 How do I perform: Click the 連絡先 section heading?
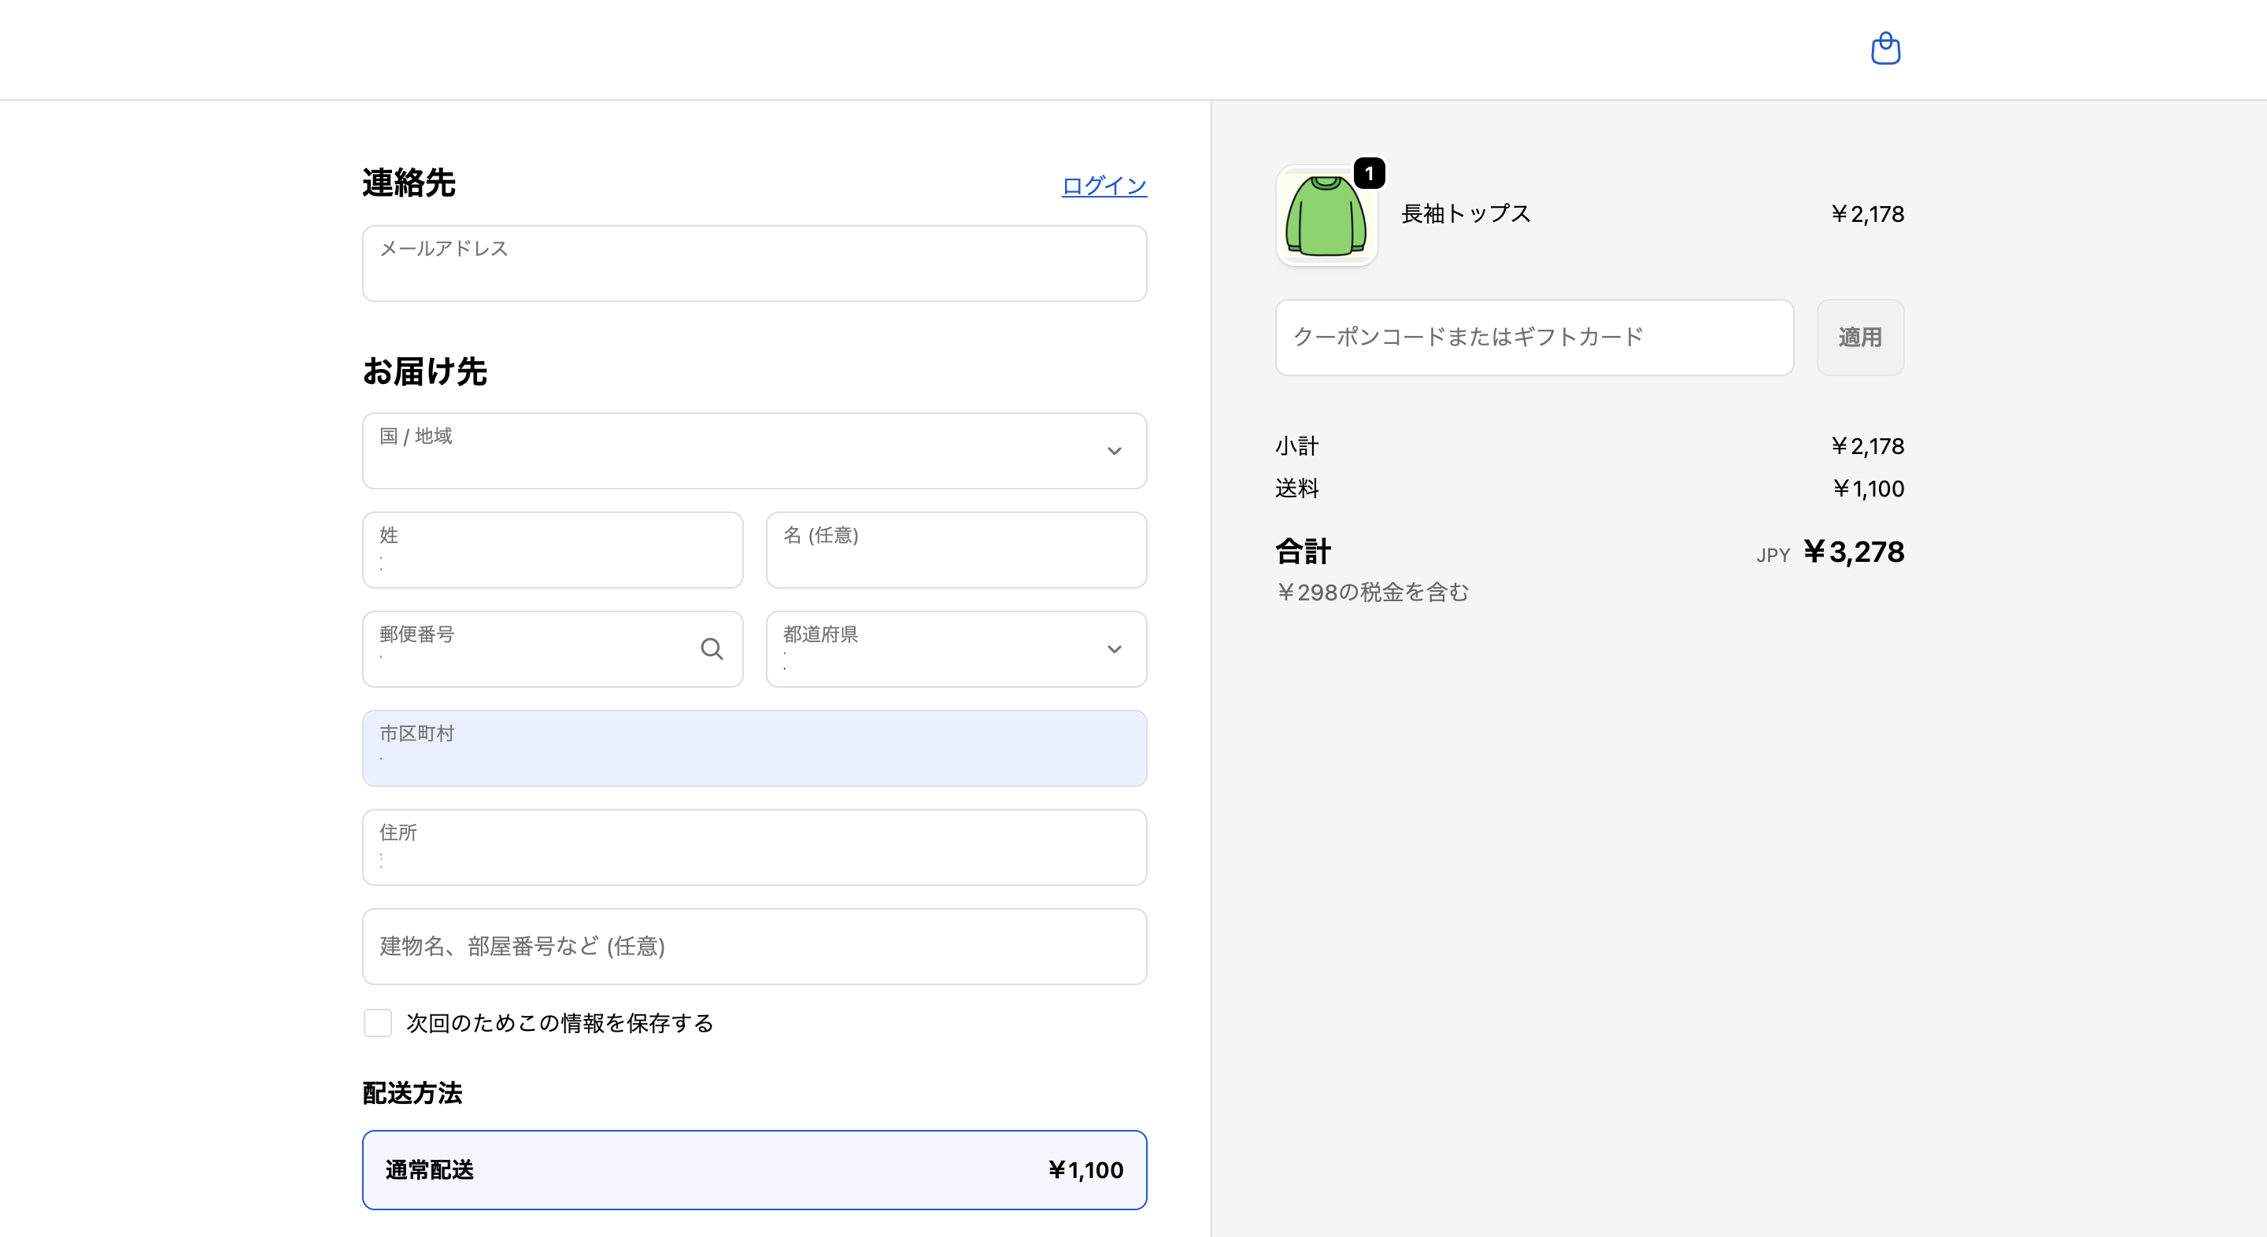pyautogui.click(x=409, y=183)
